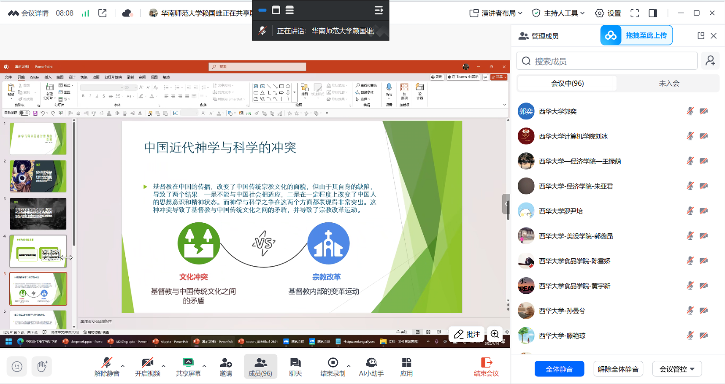The height and width of the screenshot is (384, 725).
Task: Open the emoji reactions icon
Action: 17,366
